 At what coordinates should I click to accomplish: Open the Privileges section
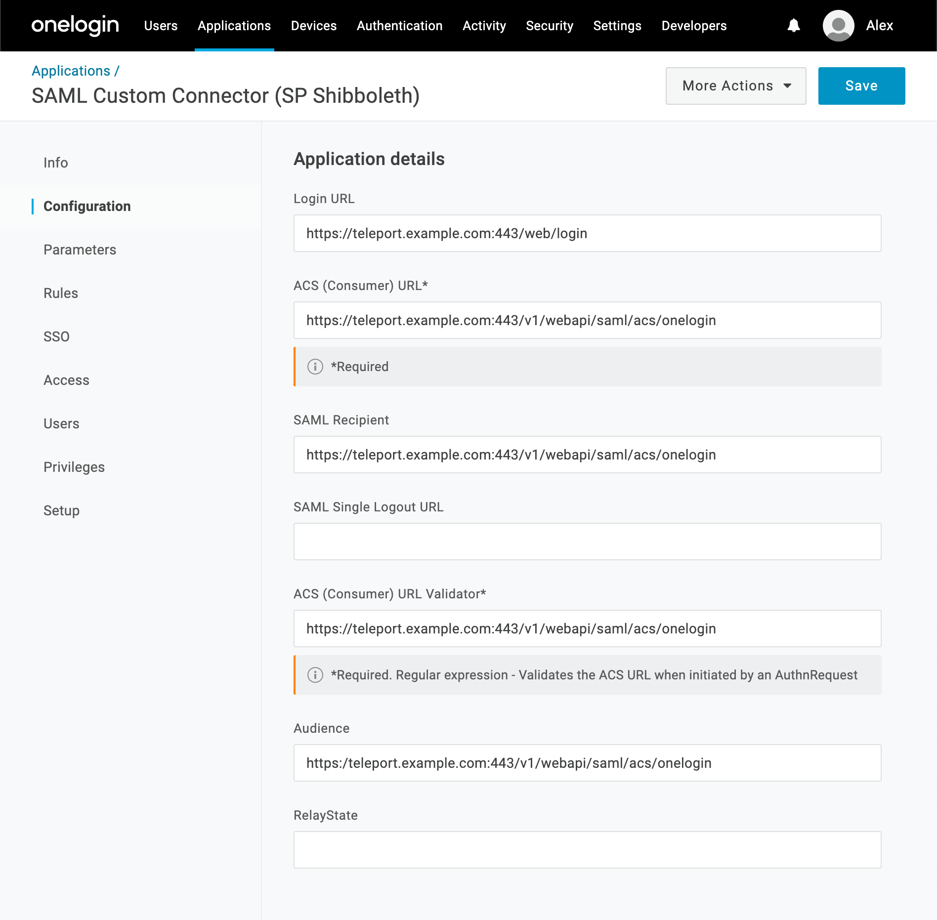[x=74, y=467]
